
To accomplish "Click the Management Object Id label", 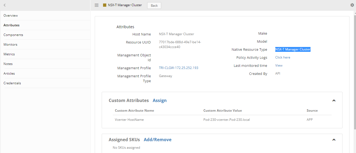I will [134, 57].
